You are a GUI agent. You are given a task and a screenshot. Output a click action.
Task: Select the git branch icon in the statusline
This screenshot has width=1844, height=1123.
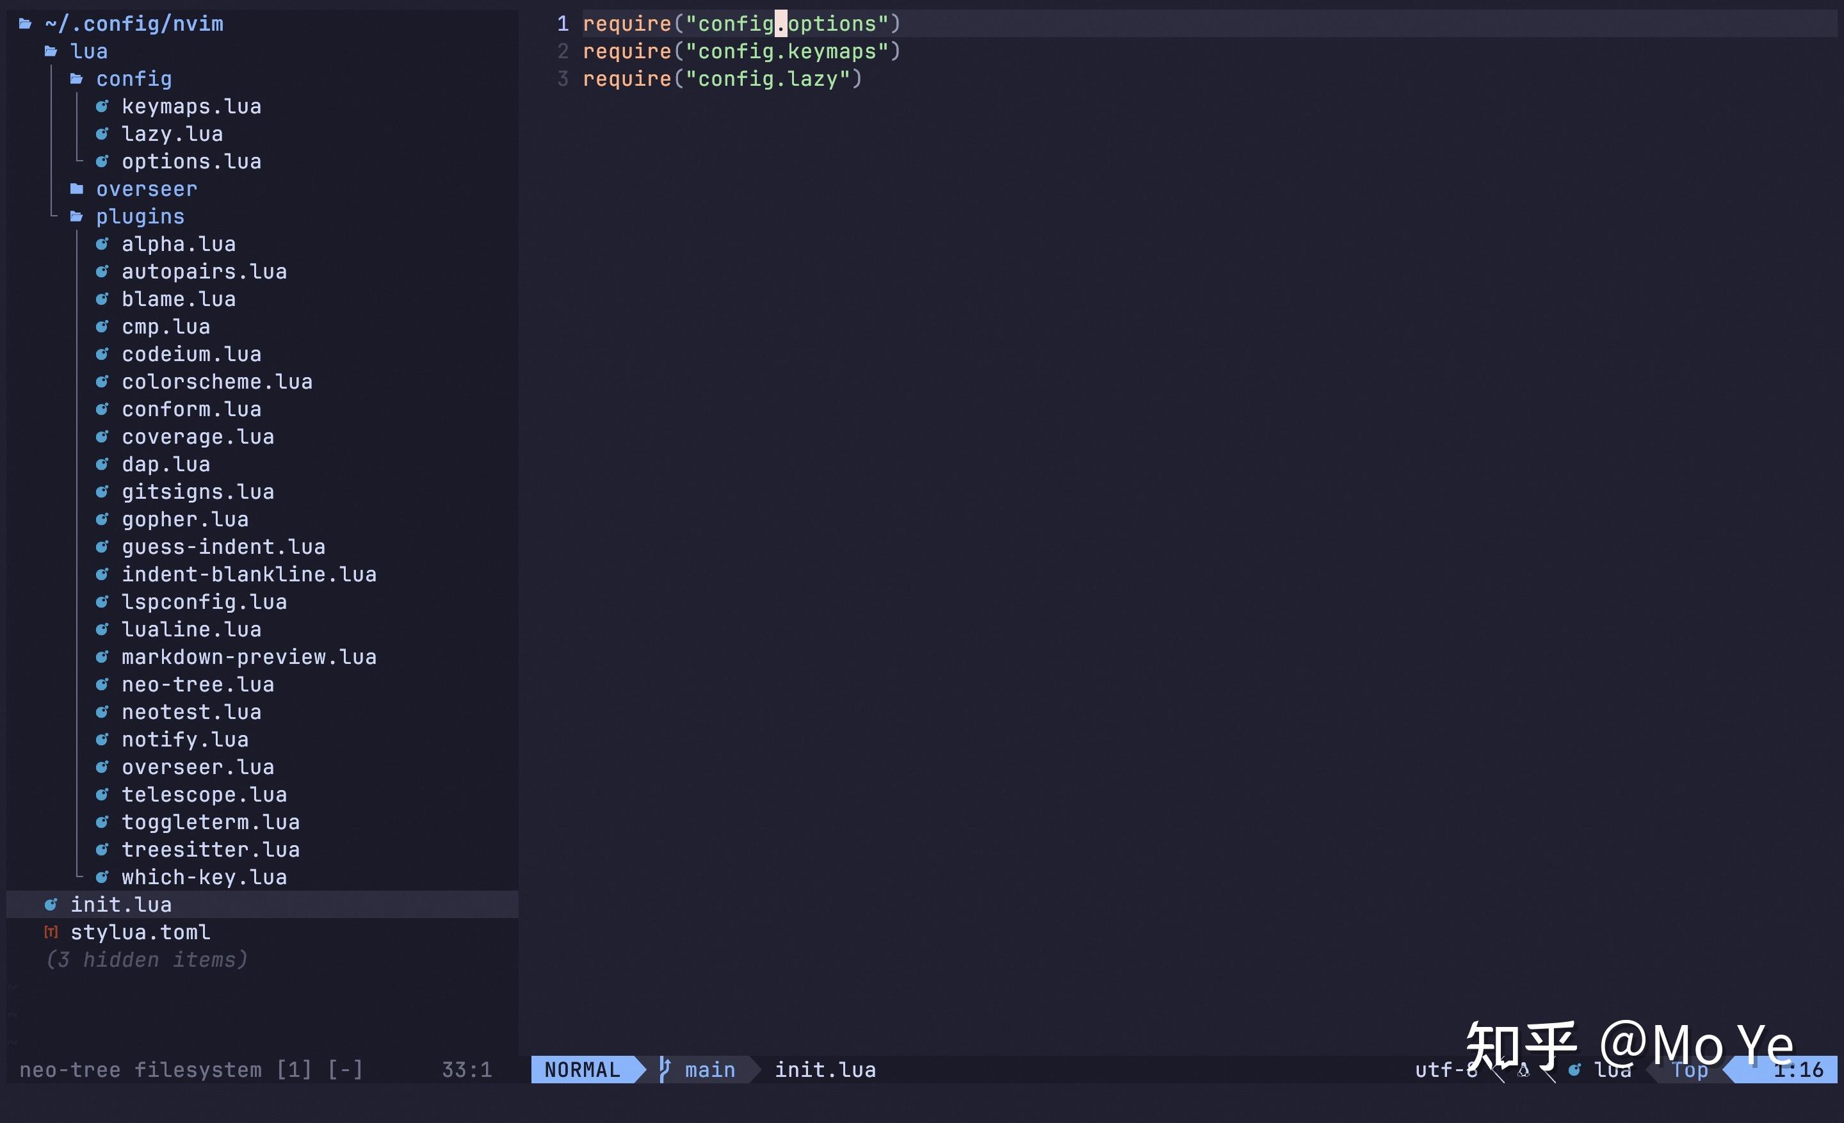pos(665,1070)
